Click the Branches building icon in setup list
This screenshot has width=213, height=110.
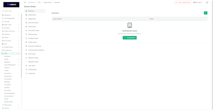[x=26, y=11]
